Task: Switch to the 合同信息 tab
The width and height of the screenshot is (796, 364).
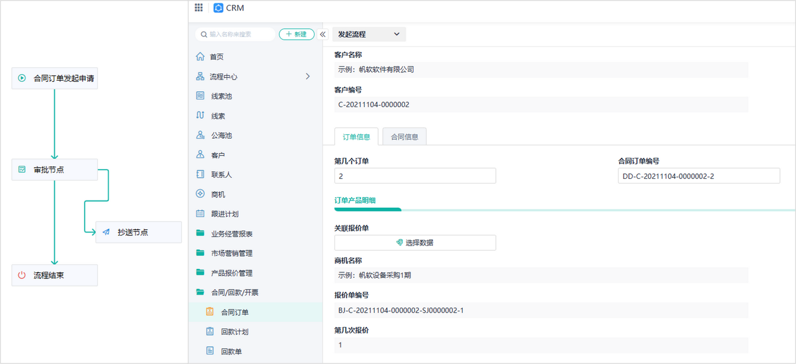Action: [404, 136]
